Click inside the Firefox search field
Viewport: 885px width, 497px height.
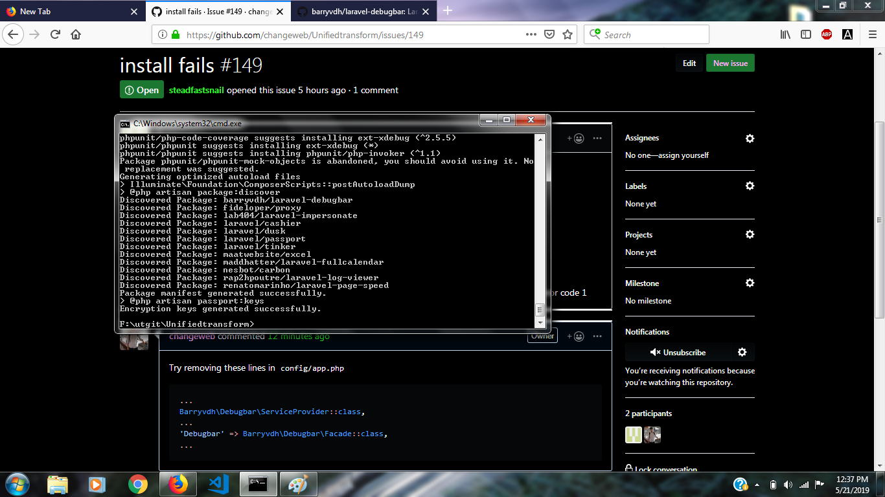coord(648,34)
